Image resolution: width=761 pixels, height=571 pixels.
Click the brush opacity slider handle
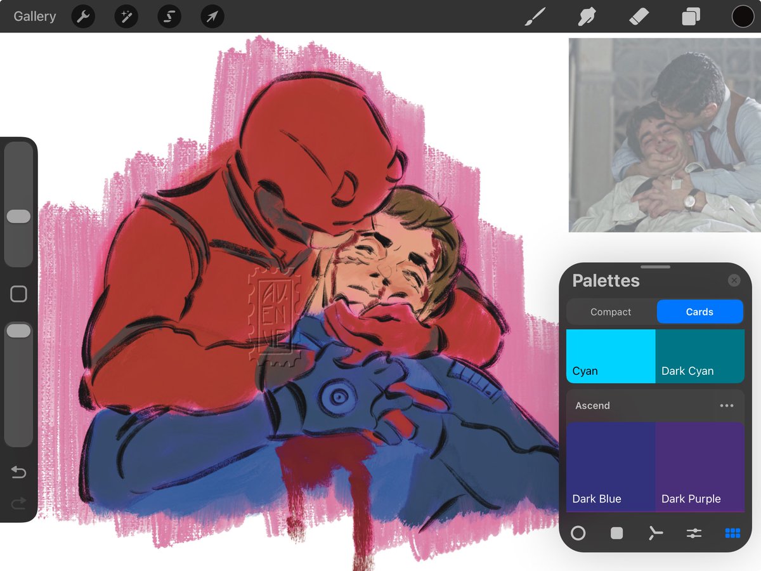(18, 331)
